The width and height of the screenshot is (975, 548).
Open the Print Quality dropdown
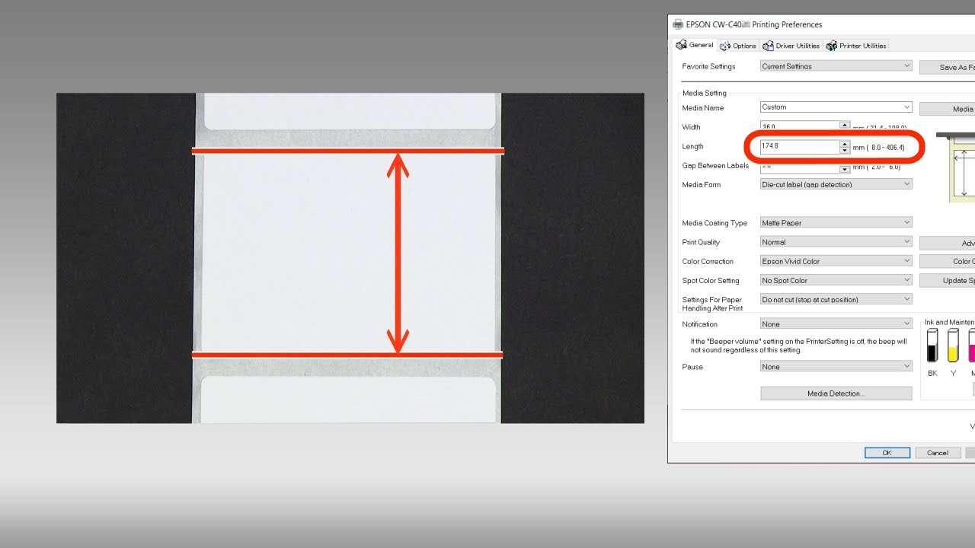pyautogui.click(x=836, y=242)
